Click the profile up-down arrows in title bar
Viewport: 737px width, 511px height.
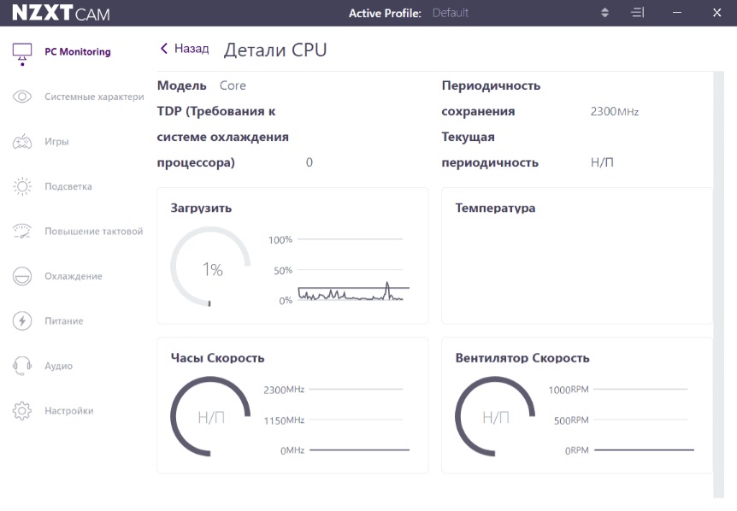click(x=605, y=13)
